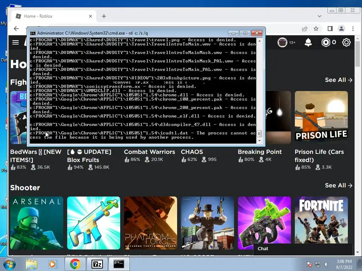Open Roblox notifications bell
The width and height of the screenshot is (362, 271).
[308, 42]
